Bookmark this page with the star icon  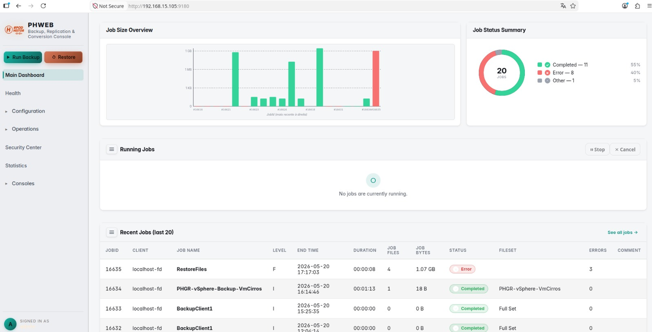click(573, 6)
